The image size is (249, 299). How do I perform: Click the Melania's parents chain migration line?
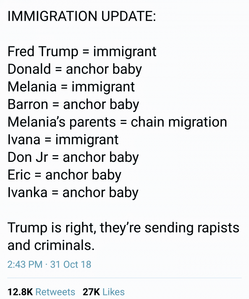click(x=117, y=122)
